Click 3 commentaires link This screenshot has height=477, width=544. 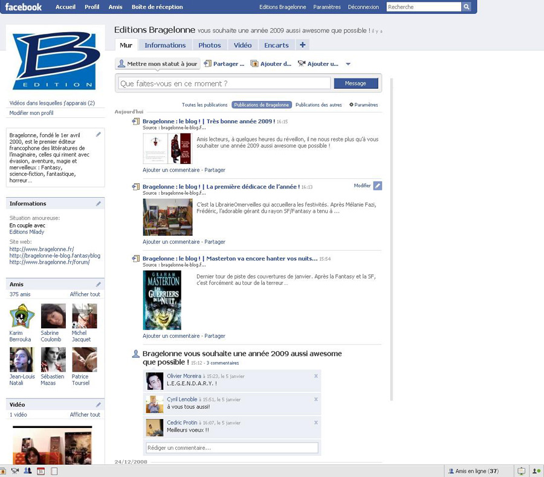tap(222, 363)
